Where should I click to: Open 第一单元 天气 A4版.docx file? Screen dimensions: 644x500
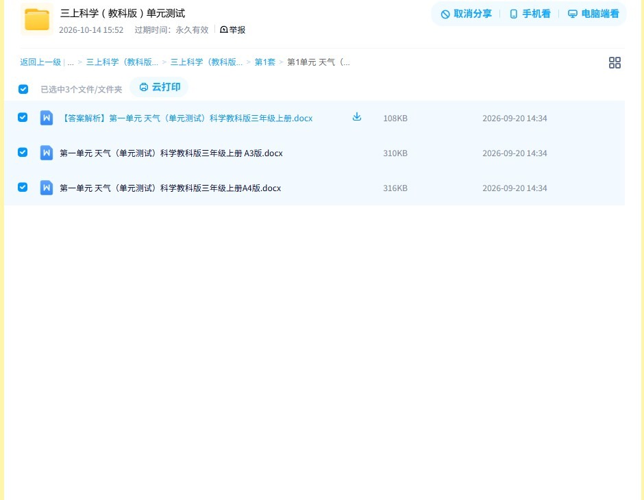170,188
